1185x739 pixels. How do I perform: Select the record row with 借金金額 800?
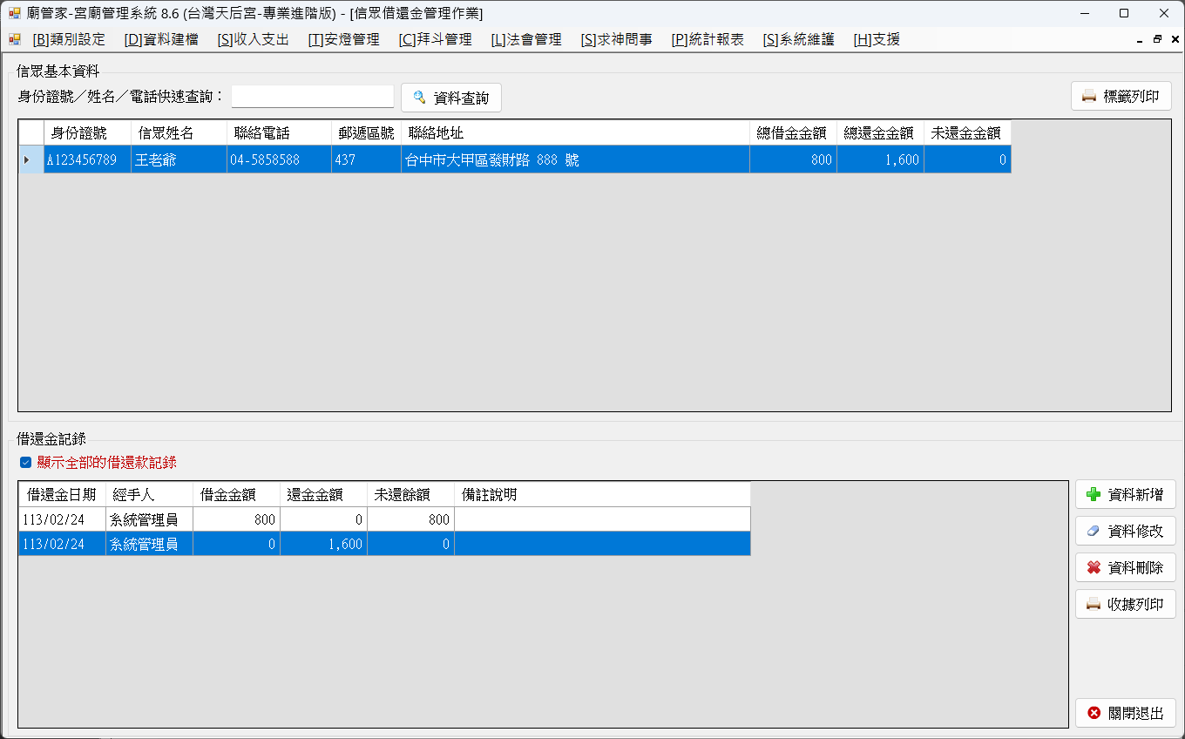(x=384, y=519)
